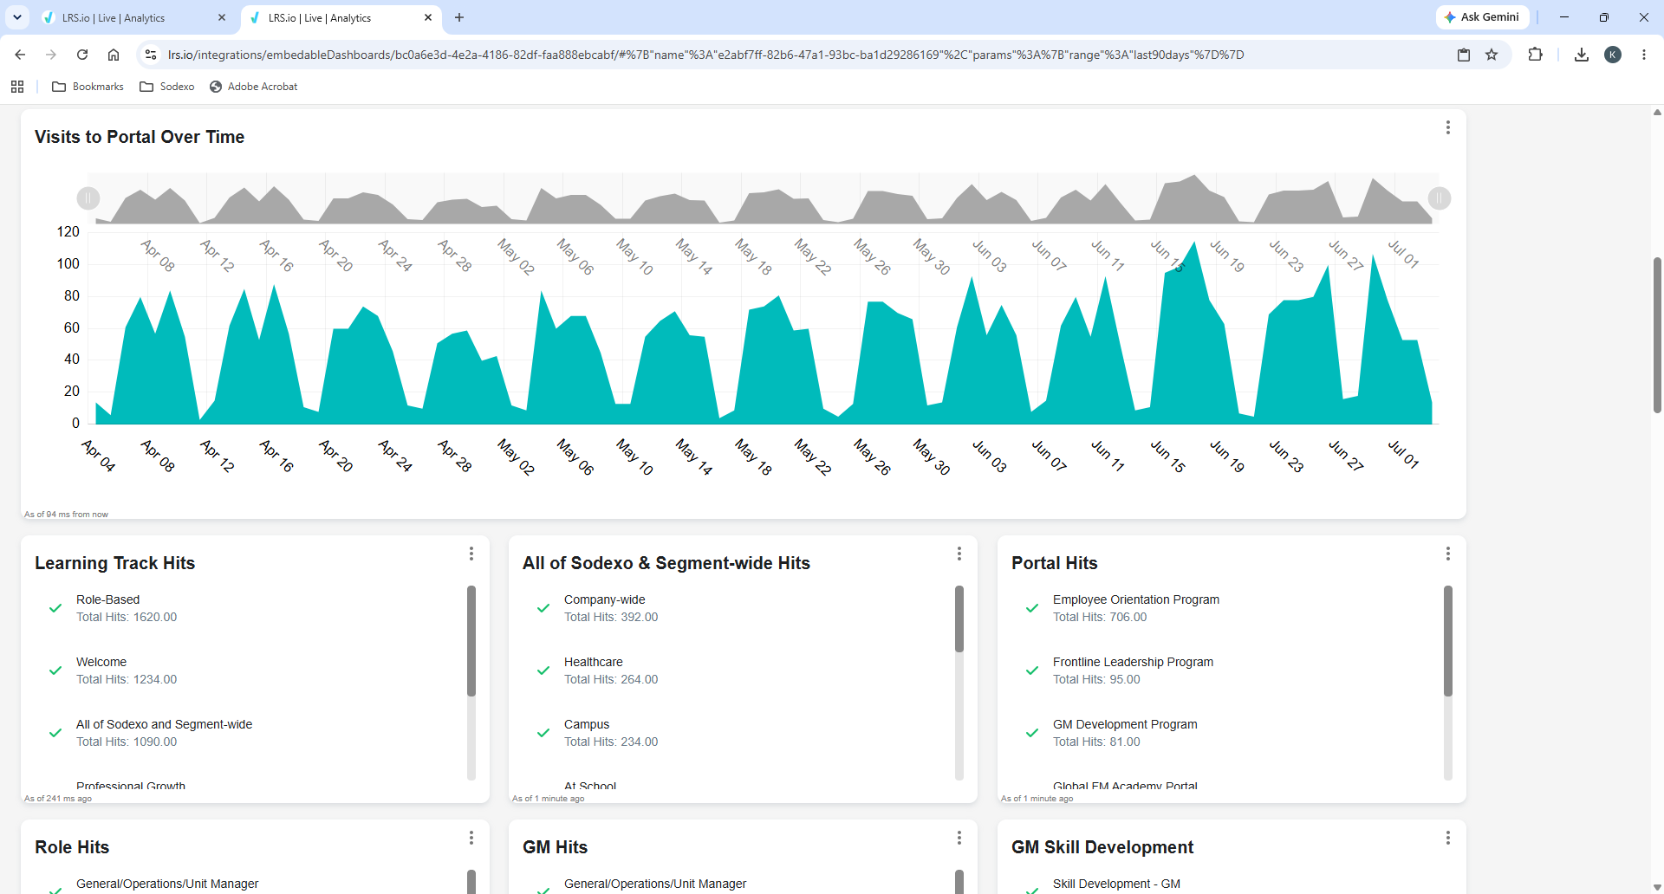Go forward in browser history

click(x=51, y=55)
